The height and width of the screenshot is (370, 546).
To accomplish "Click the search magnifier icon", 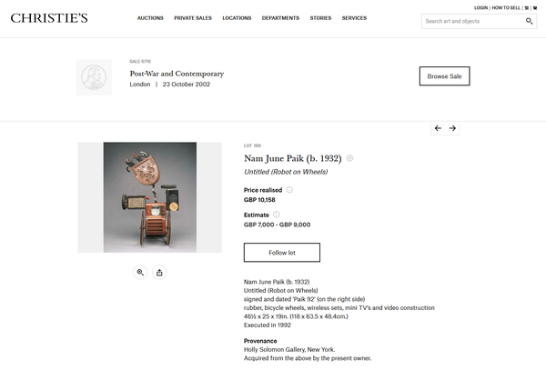I will (530, 21).
